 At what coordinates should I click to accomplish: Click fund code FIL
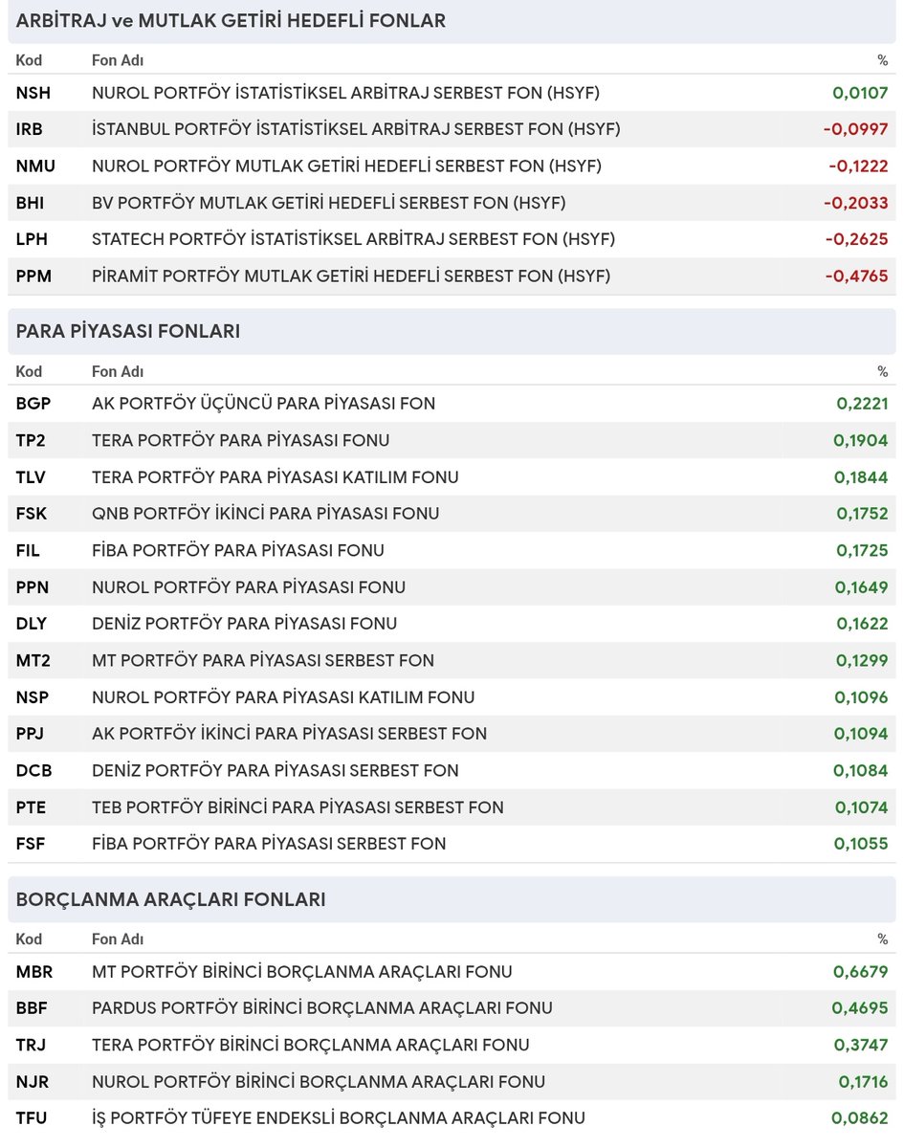(x=28, y=550)
